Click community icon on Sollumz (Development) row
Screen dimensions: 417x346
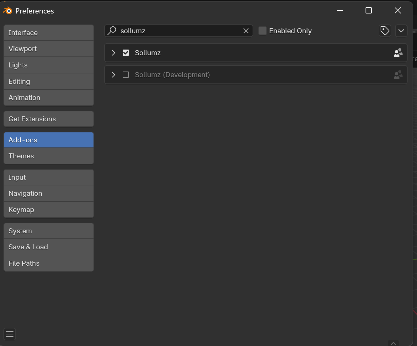pos(398,75)
